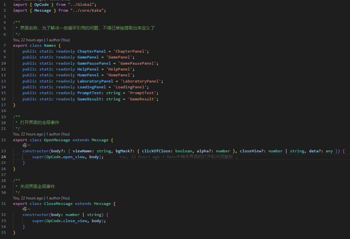Viewport: 350px width, 239px height.
Task: Click the code lens icon above the OpenMessage constructor
Action: [24, 145]
